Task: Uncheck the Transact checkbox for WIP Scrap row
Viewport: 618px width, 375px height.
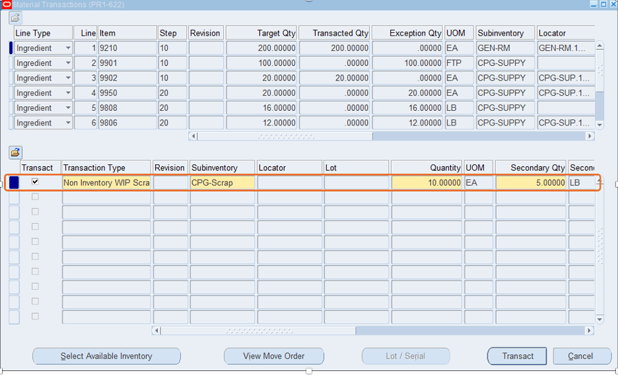Action: point(36,182)
